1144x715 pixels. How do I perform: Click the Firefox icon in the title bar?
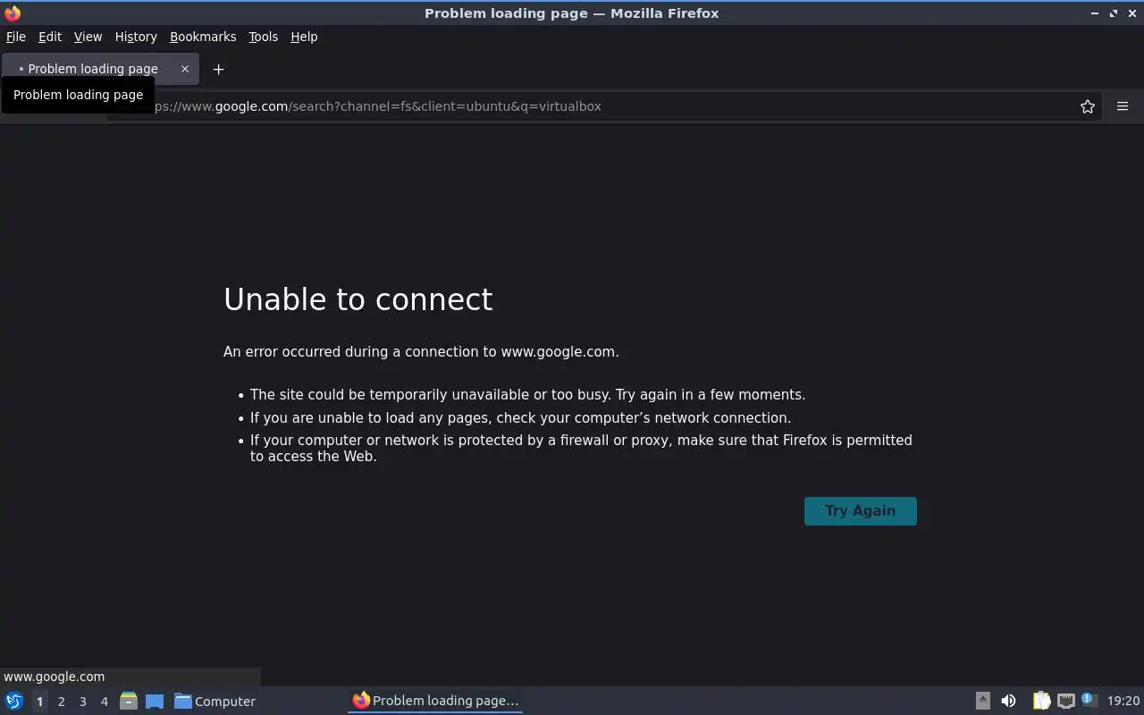tap(13, 13)
